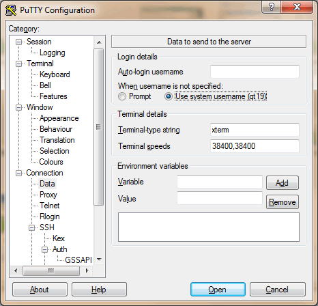Screen dimensions: 318x306
Task: Click the environment Value field
Action: point(220,198)
